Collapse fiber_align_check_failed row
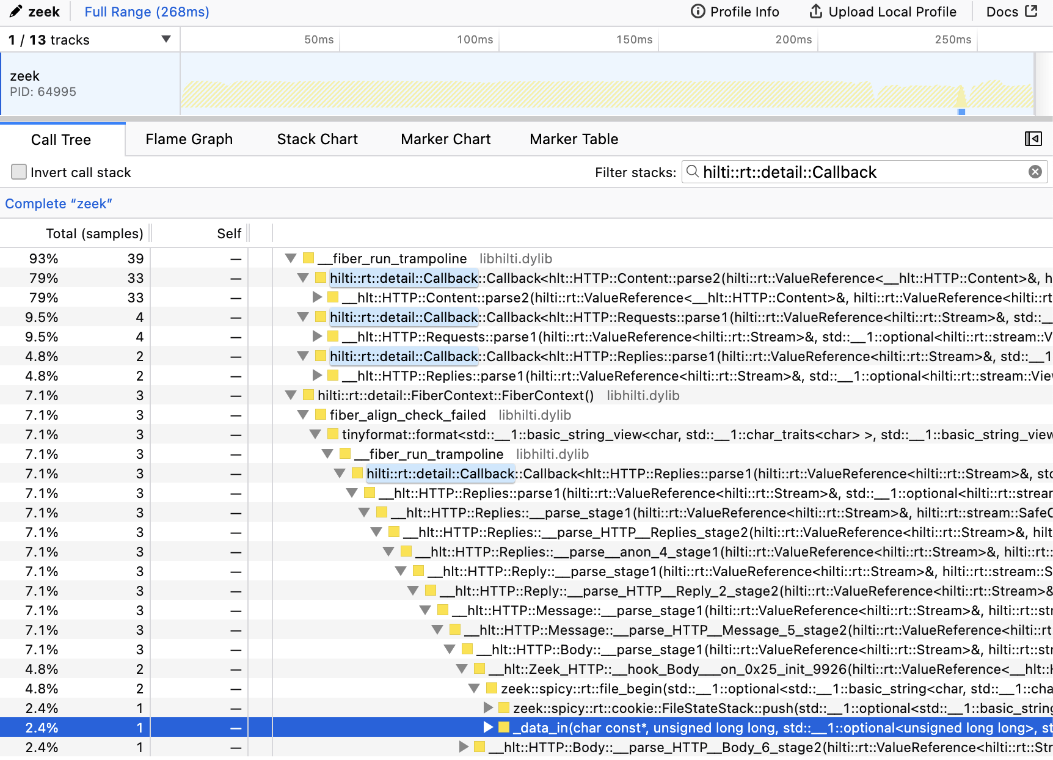The height and width of the screenshot is (760, 1053). point(303,415)
